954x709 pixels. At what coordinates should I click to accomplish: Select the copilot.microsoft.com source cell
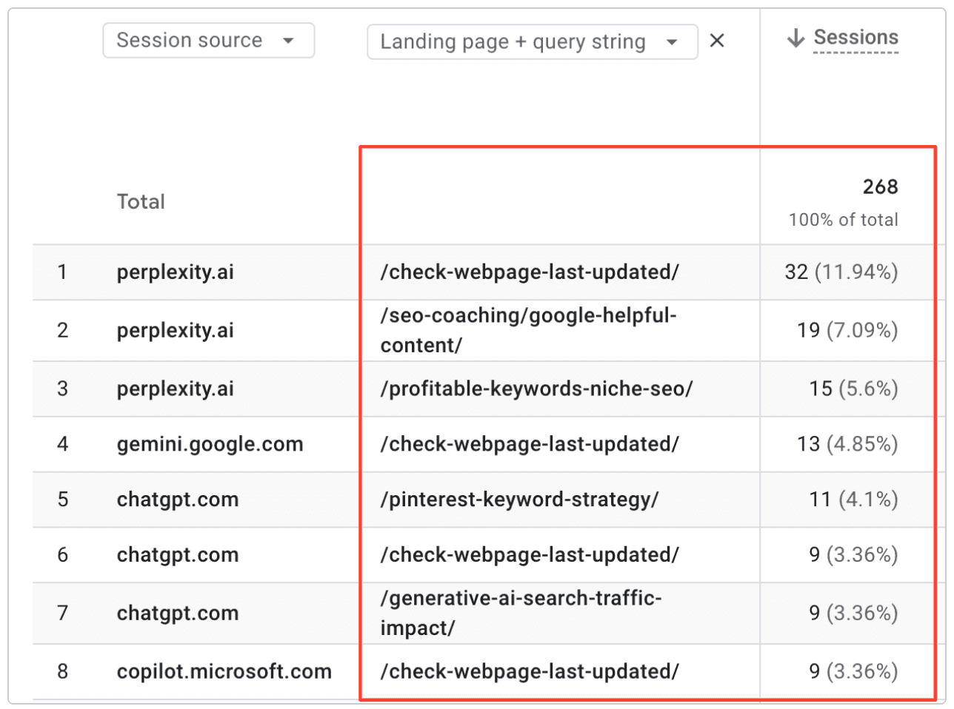coord(224,671)
